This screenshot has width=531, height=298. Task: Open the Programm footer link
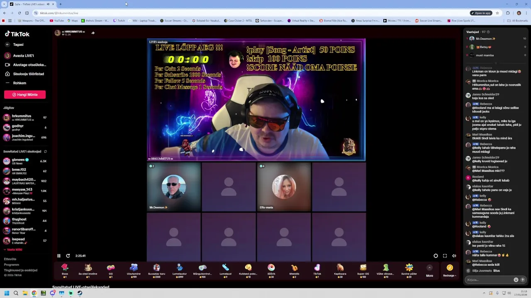tap(12, 264)
